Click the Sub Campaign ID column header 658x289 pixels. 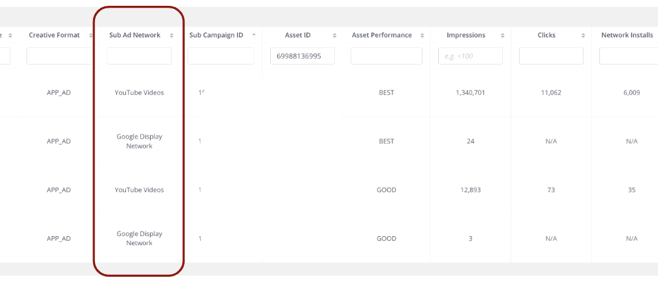[216, 35]
